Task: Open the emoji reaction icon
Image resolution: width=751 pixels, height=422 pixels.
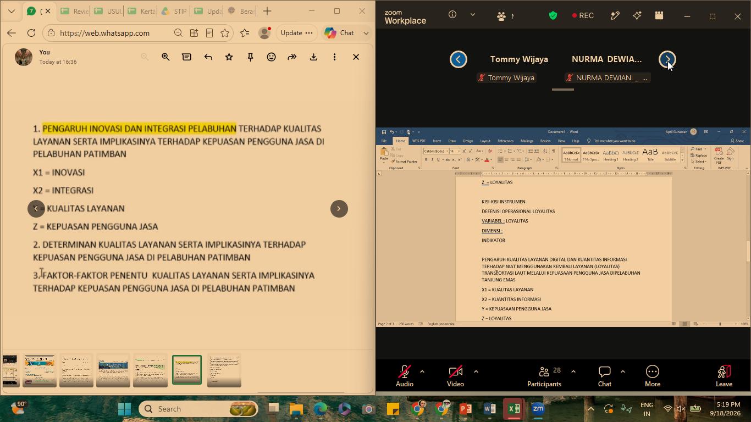Action: pyautogui.click(x=271, y=57)
